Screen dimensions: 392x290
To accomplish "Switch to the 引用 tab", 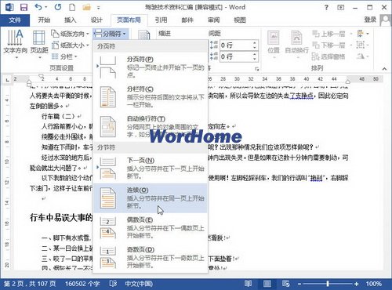I will click(161, 20).
